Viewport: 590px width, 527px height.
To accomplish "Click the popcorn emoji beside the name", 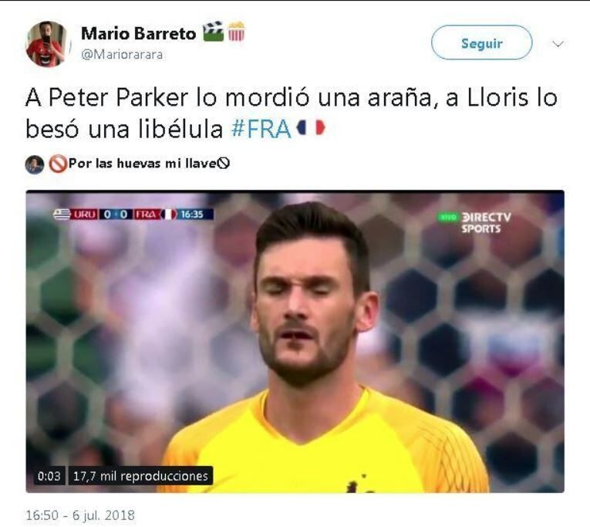I will coord(236,32).
